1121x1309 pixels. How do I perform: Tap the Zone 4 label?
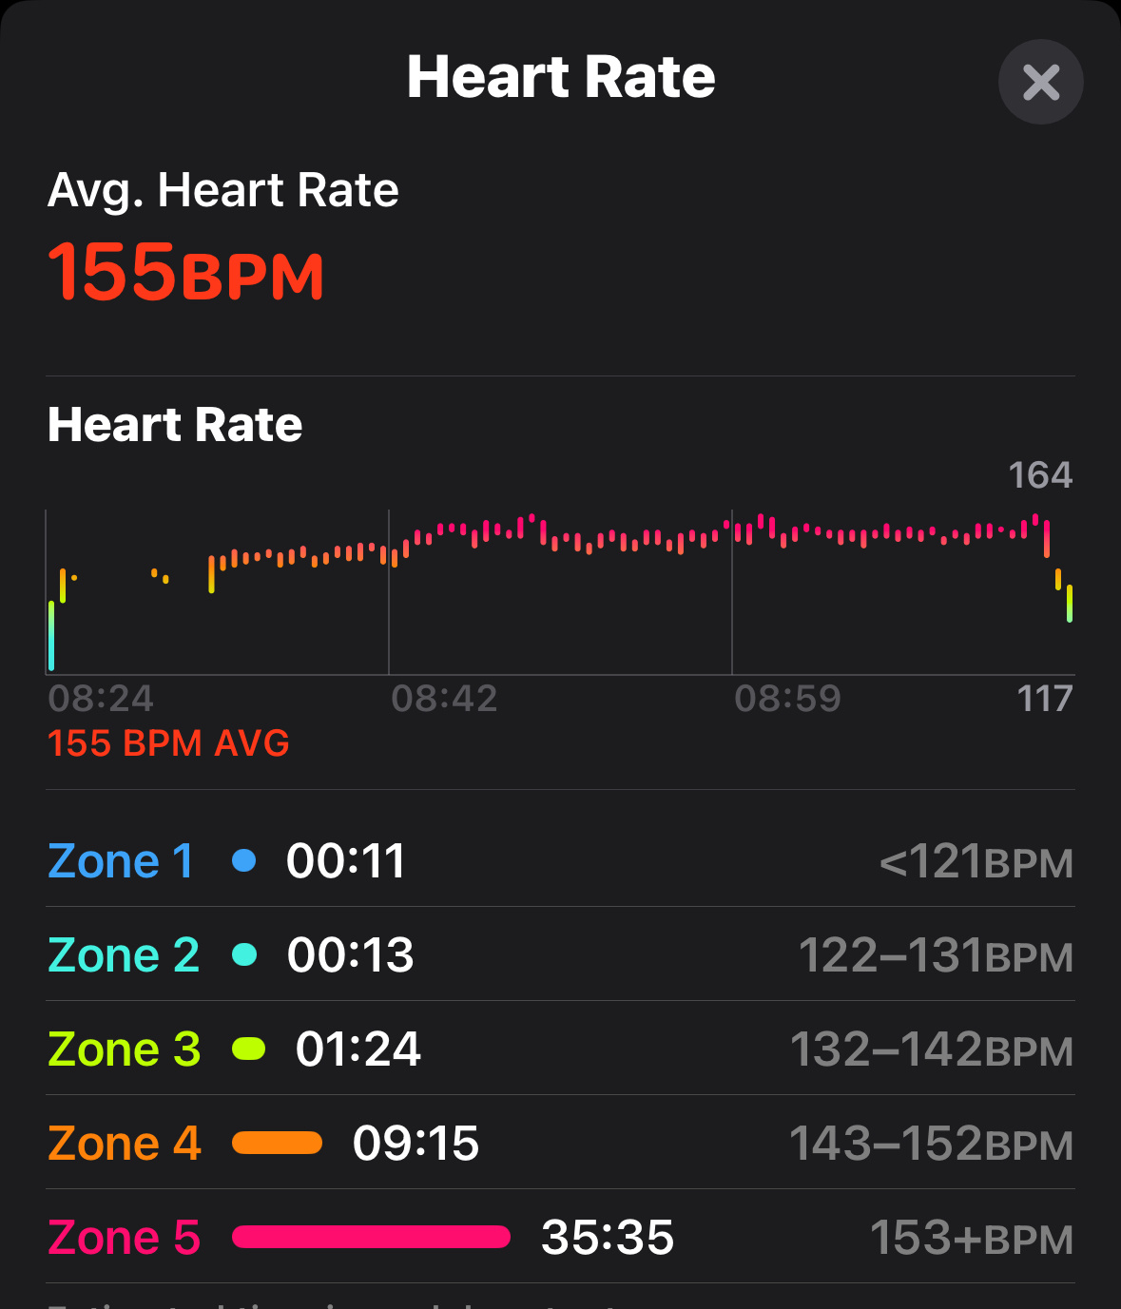point(125,1144)
